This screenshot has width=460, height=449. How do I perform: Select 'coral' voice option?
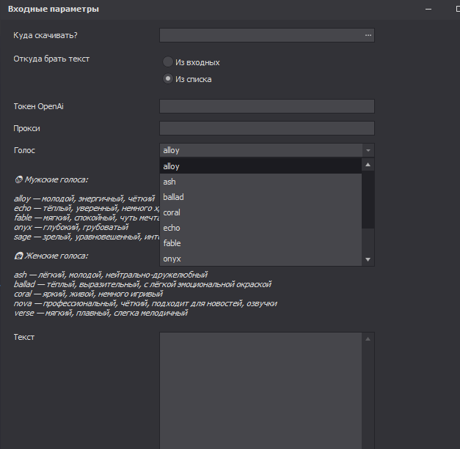pos(260,212)
